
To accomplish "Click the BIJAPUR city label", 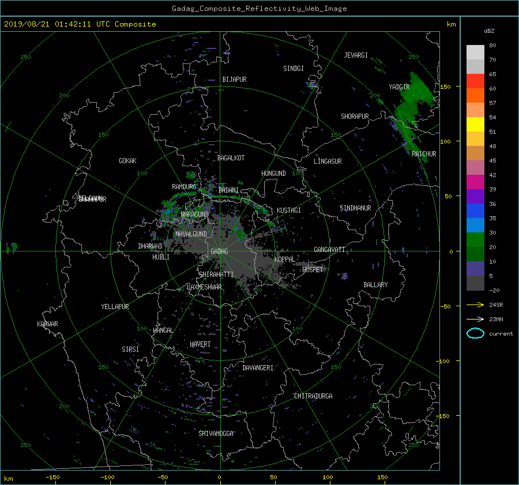I will pyautogui.click(x=234, y=80).
